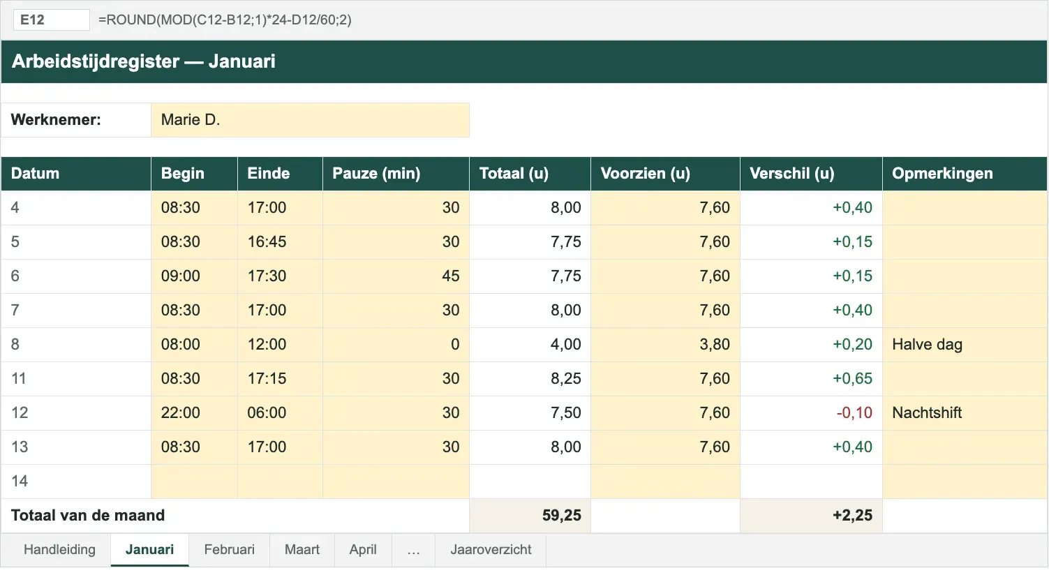Select the Werknemer name cell Marie D.
The width and height of the screenshot is (1049, 582).
coord(310,120)
